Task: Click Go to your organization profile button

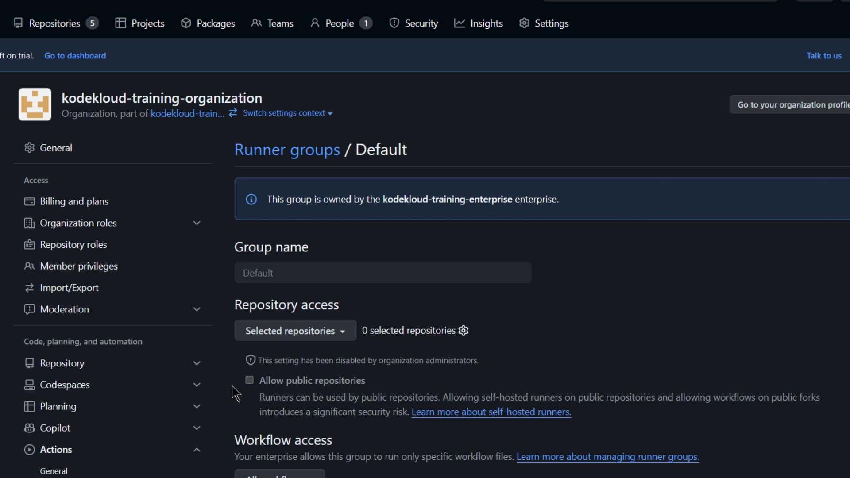Action: pyautogui.click(x=790, y=105)
